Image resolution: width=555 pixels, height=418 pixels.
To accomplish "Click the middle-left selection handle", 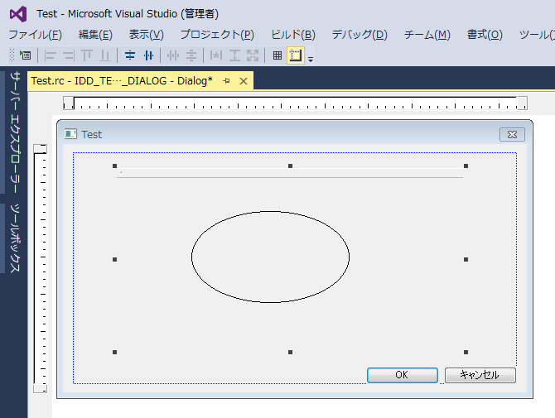I will 114,260.
